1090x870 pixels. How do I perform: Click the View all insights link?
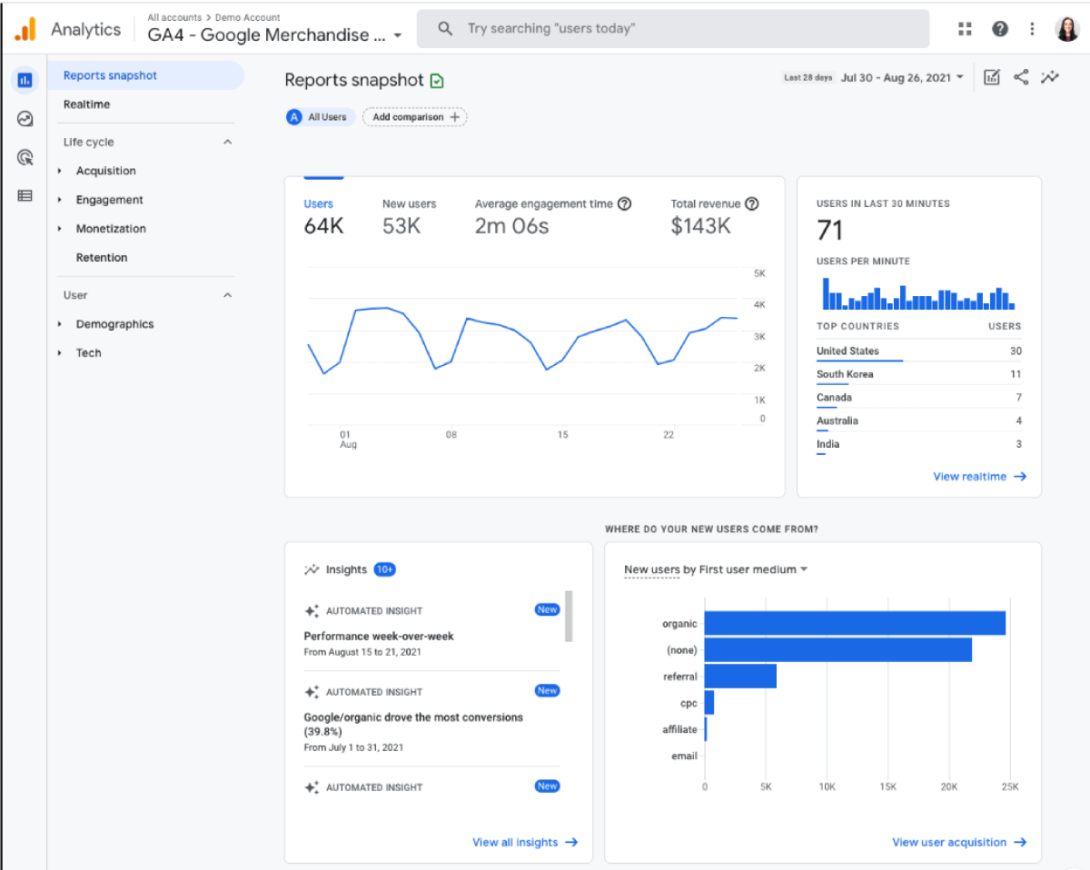(525, 842)
